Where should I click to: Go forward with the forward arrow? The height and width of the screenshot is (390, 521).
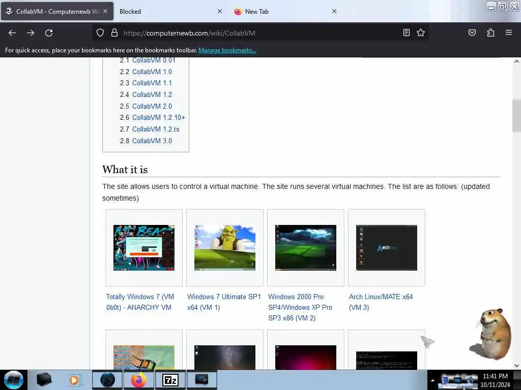coord(31,33)
